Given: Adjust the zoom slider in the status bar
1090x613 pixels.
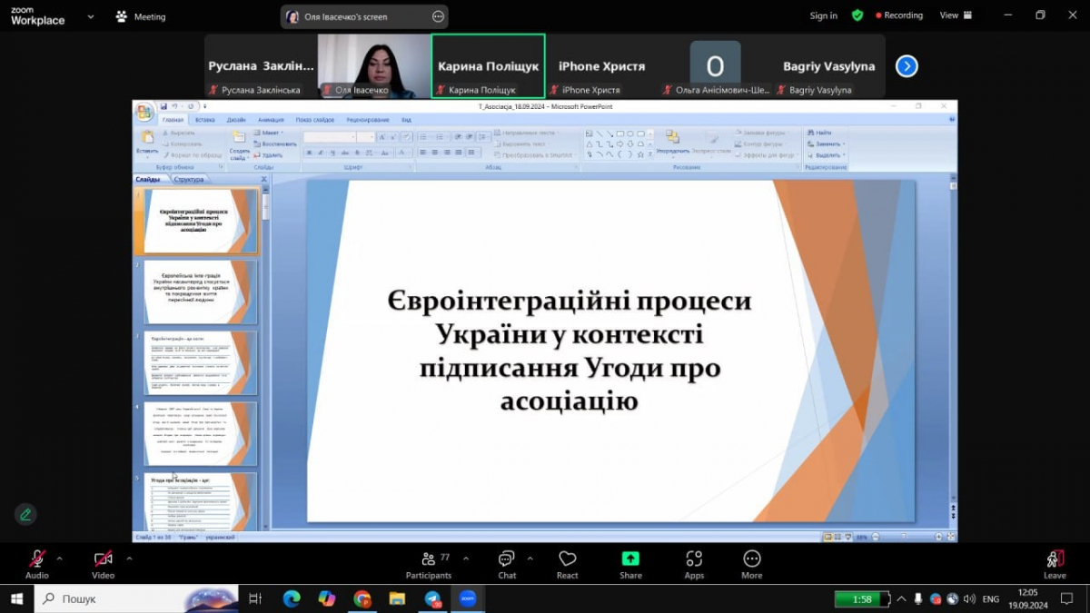Looking at the screenshot, I should tap(904, 536).
